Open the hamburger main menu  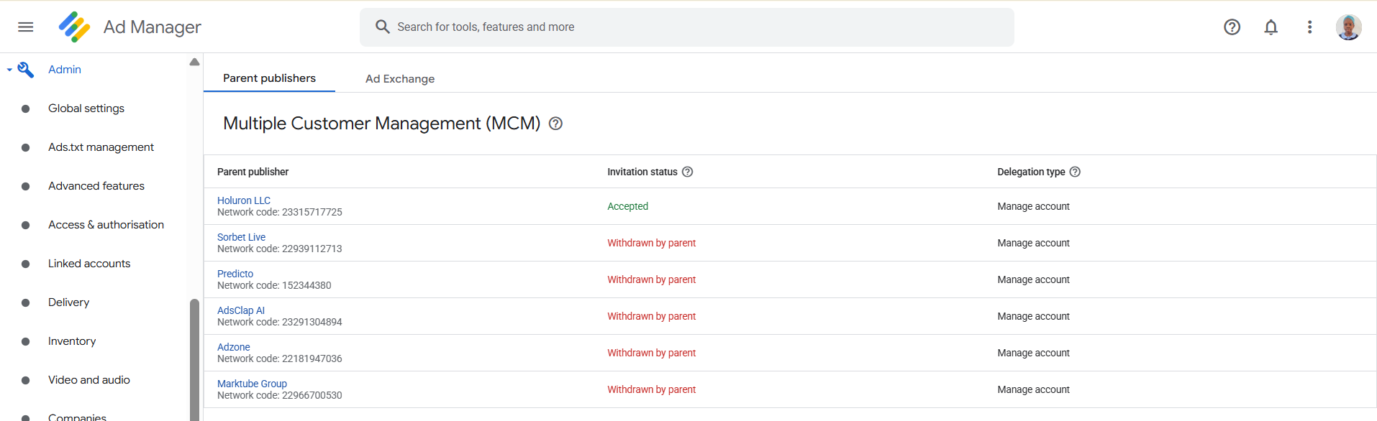[26, 27]
